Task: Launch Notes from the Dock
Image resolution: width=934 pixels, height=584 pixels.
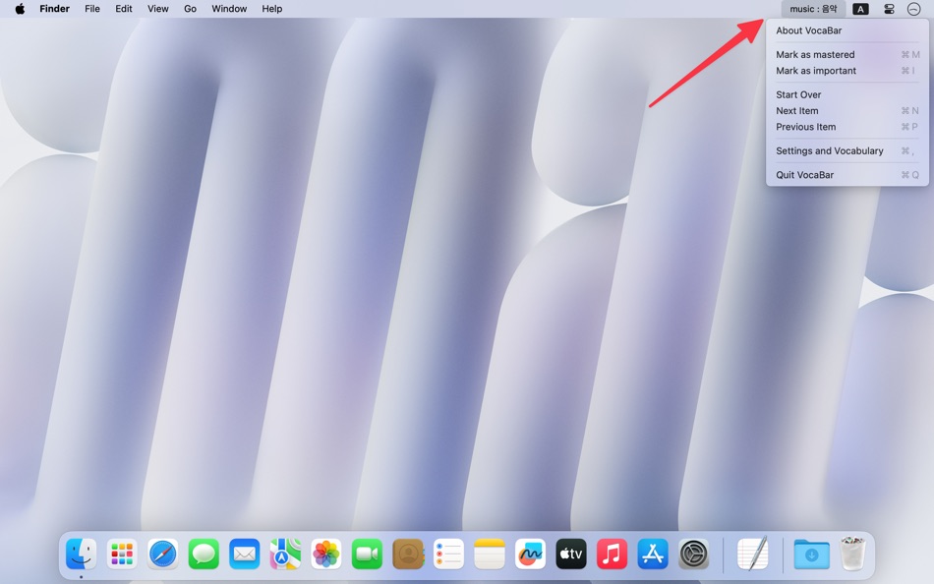Action: (490, 555)
